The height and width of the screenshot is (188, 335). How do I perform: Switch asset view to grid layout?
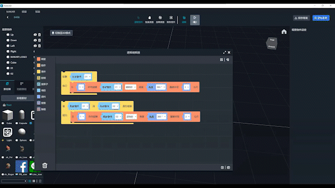point(30,181)
